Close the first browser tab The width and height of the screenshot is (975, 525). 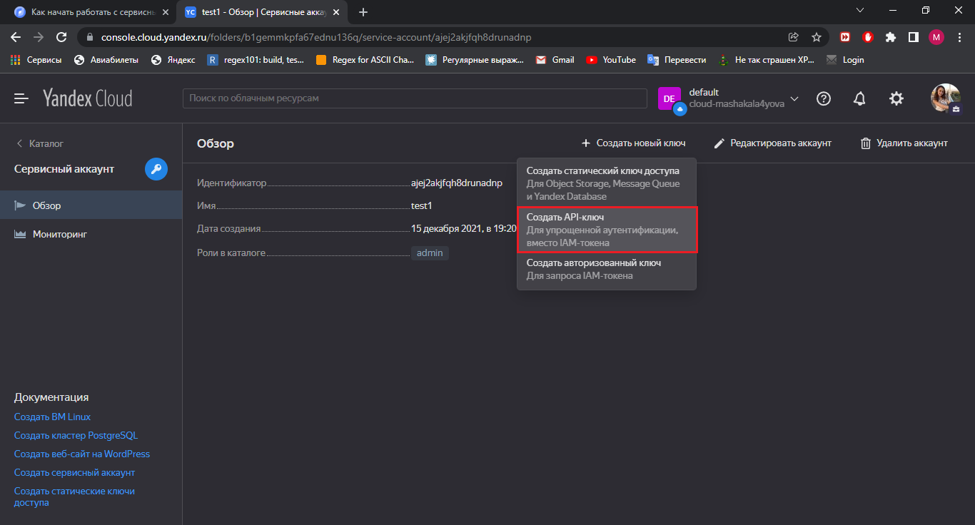click(x=165, y=12)
